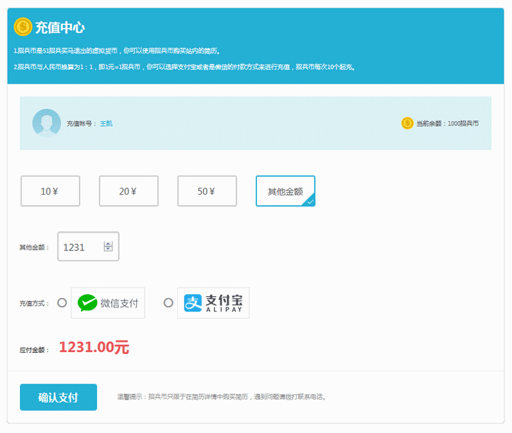Viewport: 512px width, 433px height.
Task: Select the 50¥ recharge amount
Action: pos(207,191)
